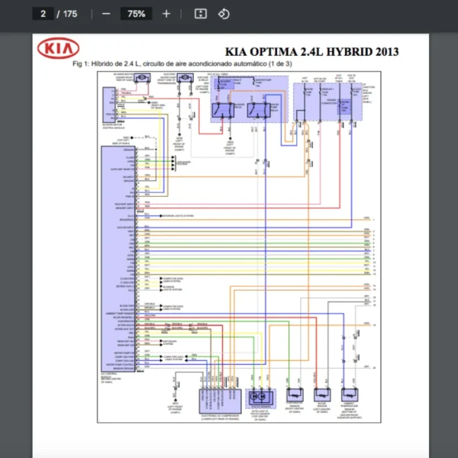Click the red KIA logo

click(58, 50)
